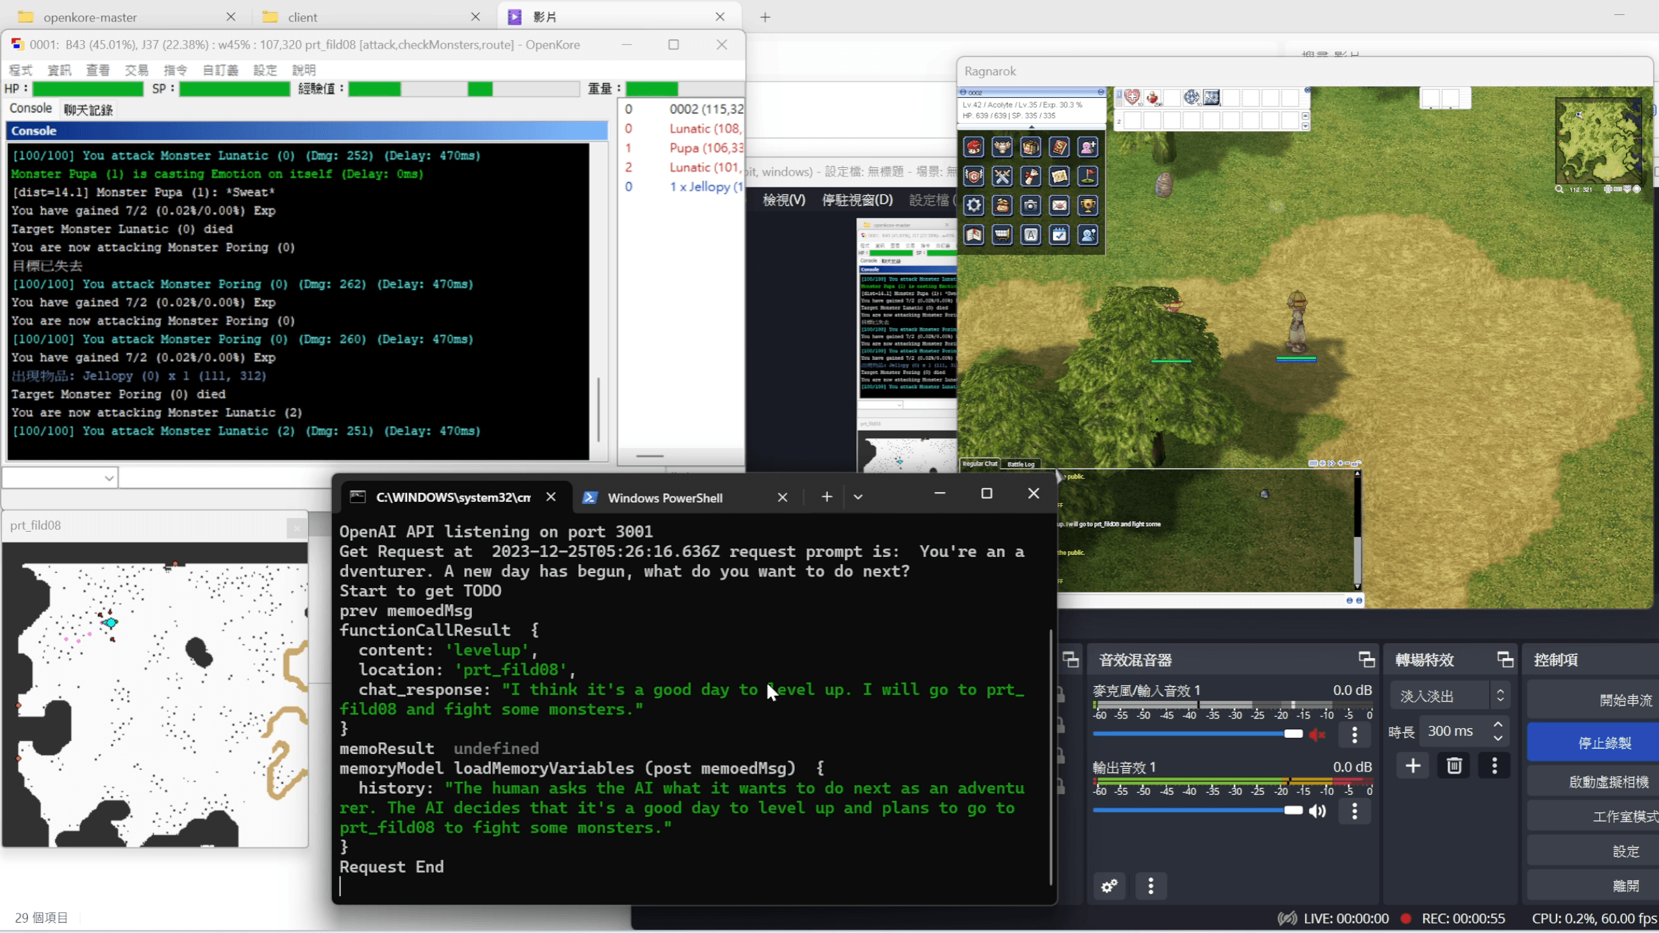Open the transition type dropdown 淡入淡出
The image size is (1659, 933).
coord(1449,696)
